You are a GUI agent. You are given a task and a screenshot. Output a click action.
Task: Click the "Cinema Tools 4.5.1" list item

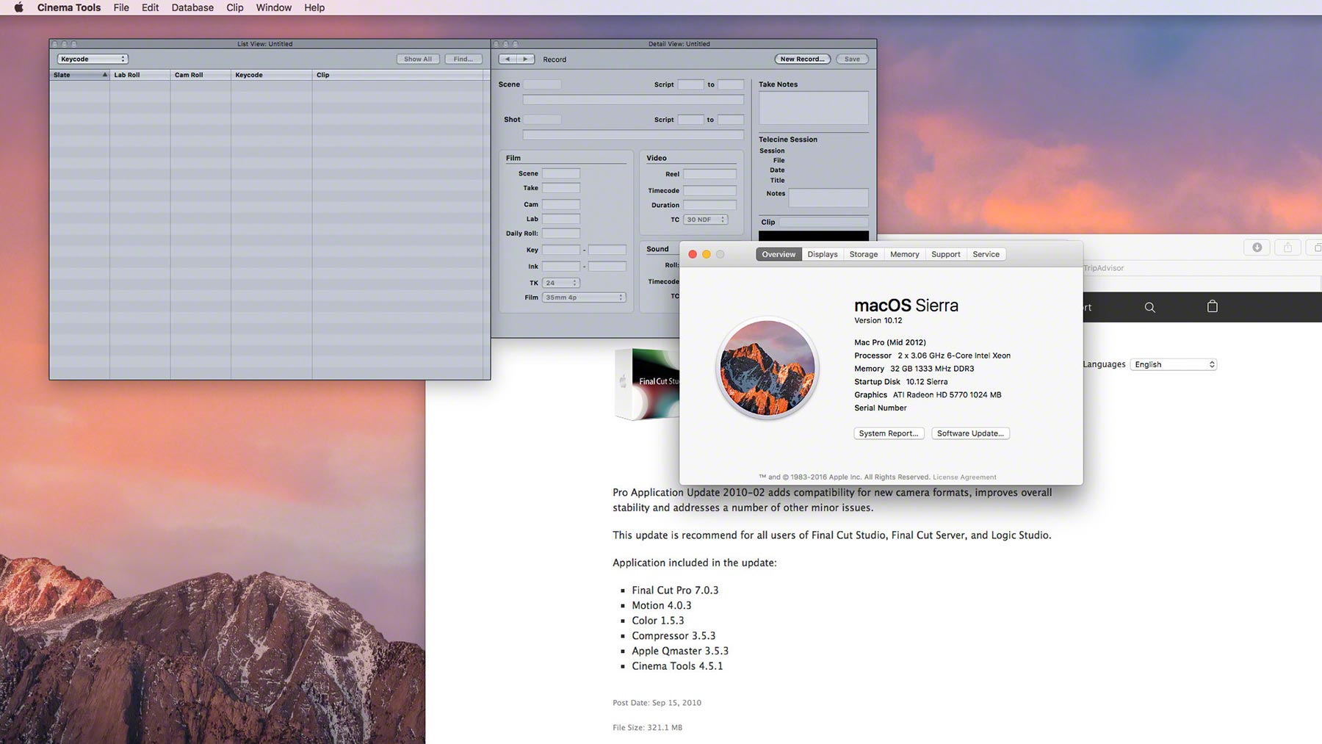[x=677, y=666]
